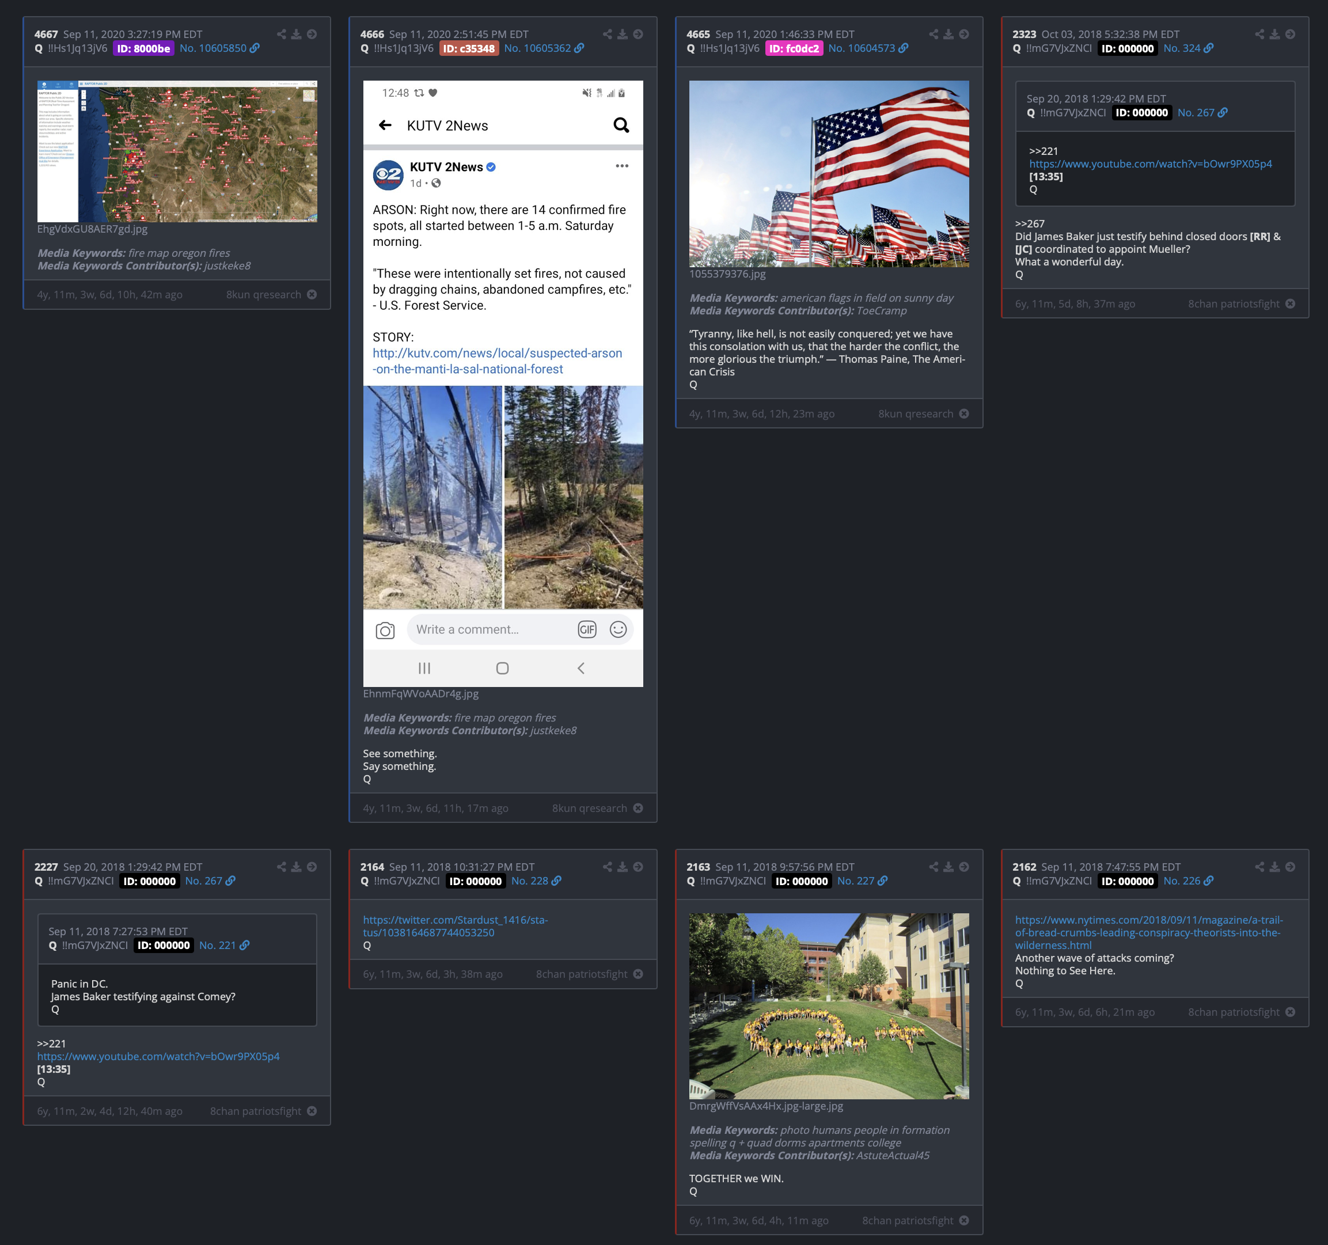Open post number link No. 227

tap(856, 881)
